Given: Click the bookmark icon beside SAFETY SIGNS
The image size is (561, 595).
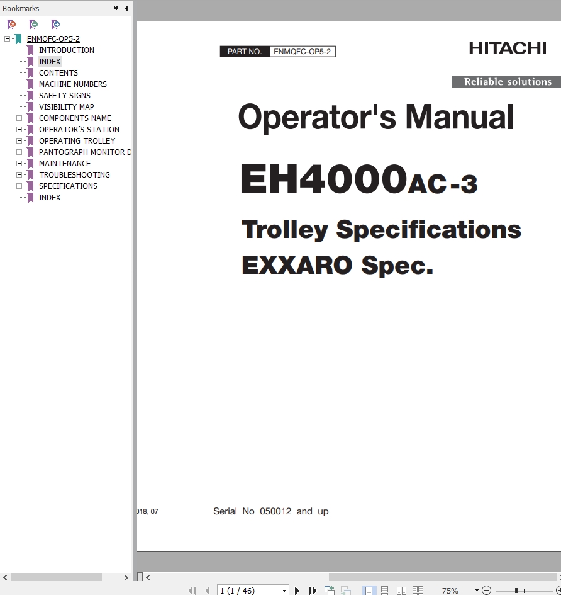Looking at the screenshot, I should point(30,96).
